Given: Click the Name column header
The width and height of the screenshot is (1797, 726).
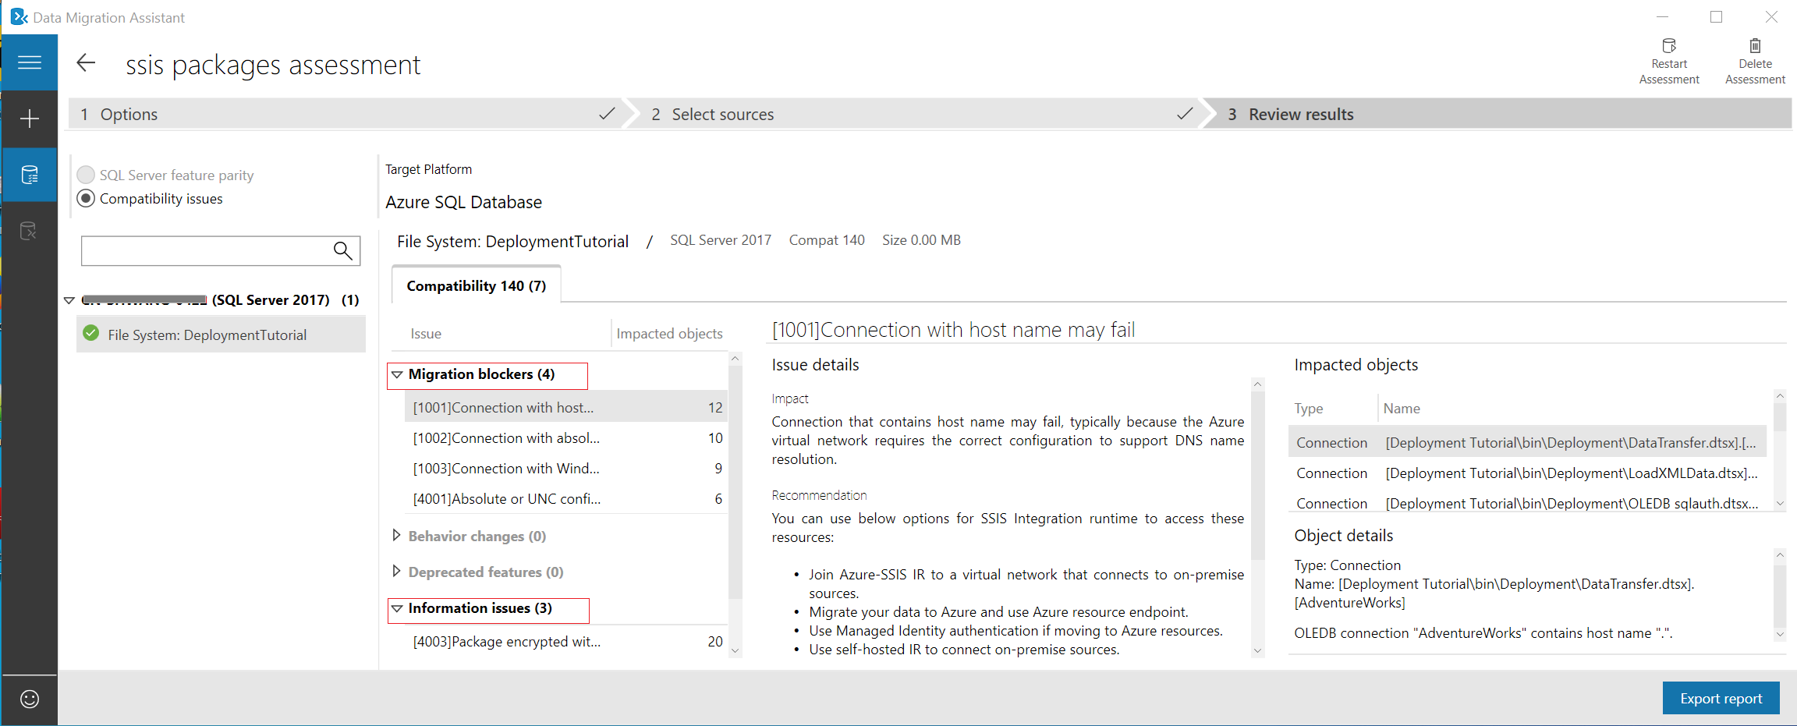Looking at the screenshot, I should pyautogui.click(x=1402, y=408).
